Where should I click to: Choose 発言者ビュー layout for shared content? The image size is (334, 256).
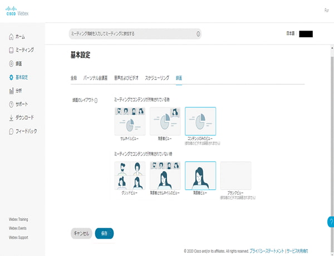165,121
